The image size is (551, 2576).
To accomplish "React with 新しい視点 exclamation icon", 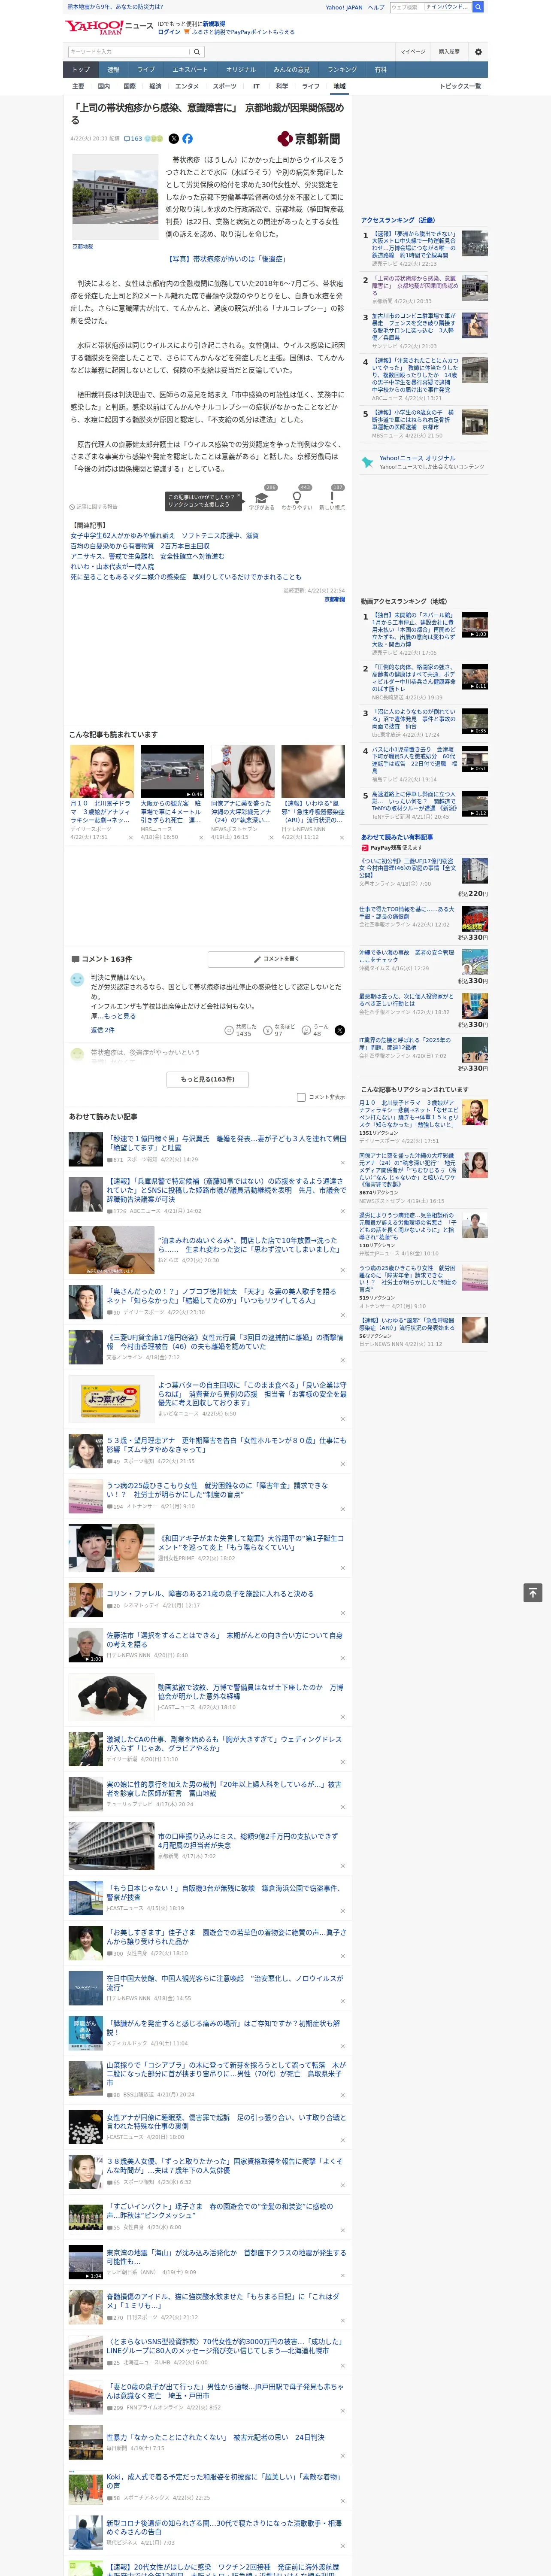I will click(x=332, y=499).
